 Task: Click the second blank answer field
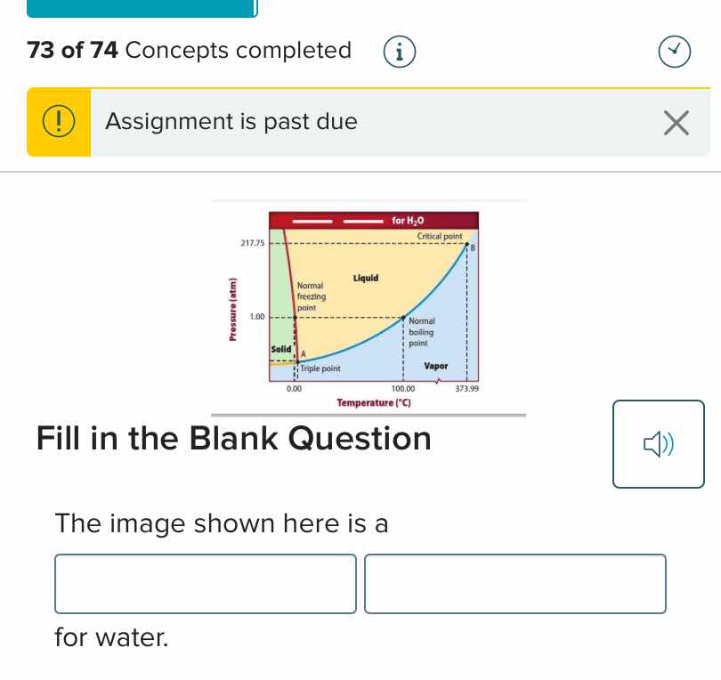(515, 584)
